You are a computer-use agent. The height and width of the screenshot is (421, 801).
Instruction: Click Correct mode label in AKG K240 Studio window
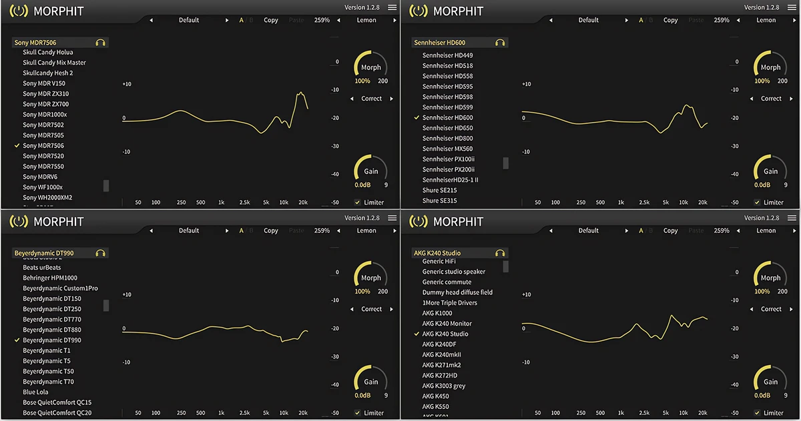[x=771, y=310]
